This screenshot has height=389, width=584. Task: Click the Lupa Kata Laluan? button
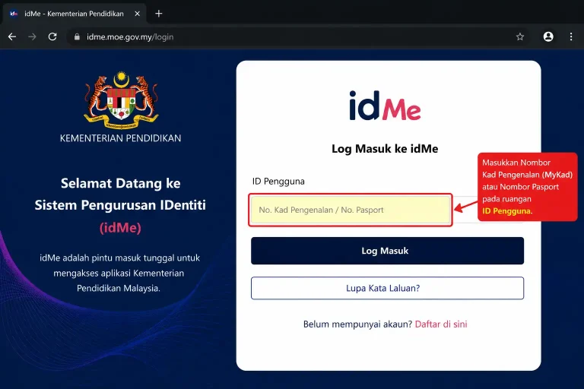point(387,288)
